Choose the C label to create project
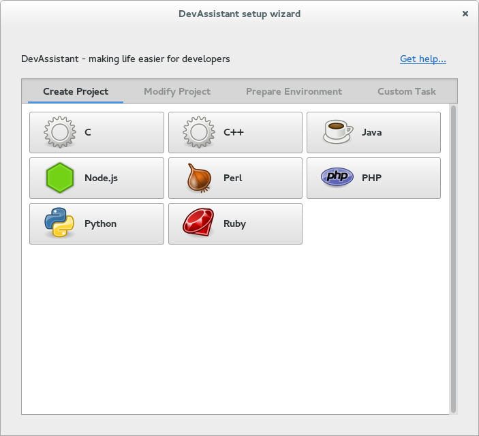 (x=88, y=132)
